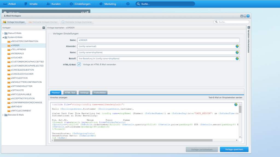The image size is (280, 157).
Task: Click translation globe icon for shopName field
Action: click(x=237, y=52)
